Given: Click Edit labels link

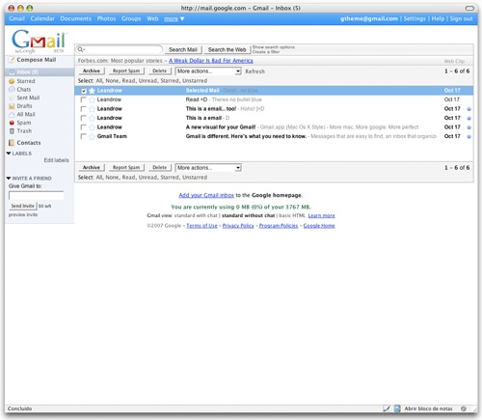Looking at the screenshot, I should point(56,160).
